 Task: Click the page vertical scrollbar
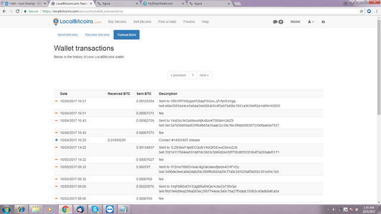point(379,67)
